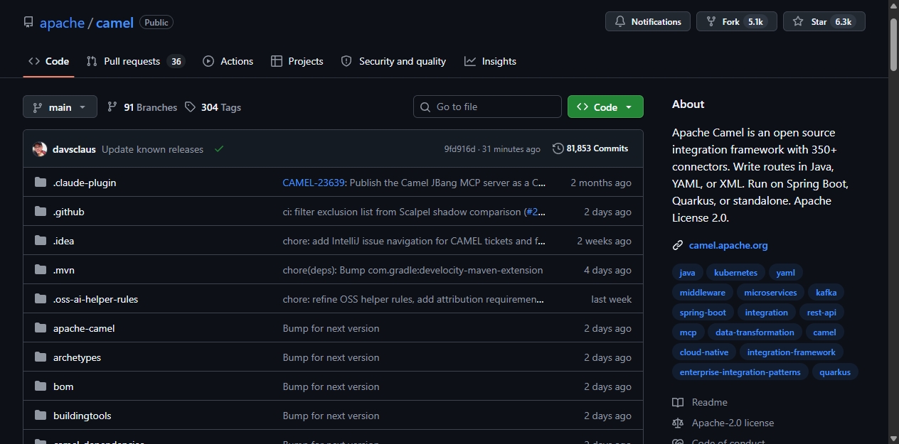The width and height of the screenshot is (899, 444).
Task: Open the camel.apache.org website link
Action: [728, 246]
